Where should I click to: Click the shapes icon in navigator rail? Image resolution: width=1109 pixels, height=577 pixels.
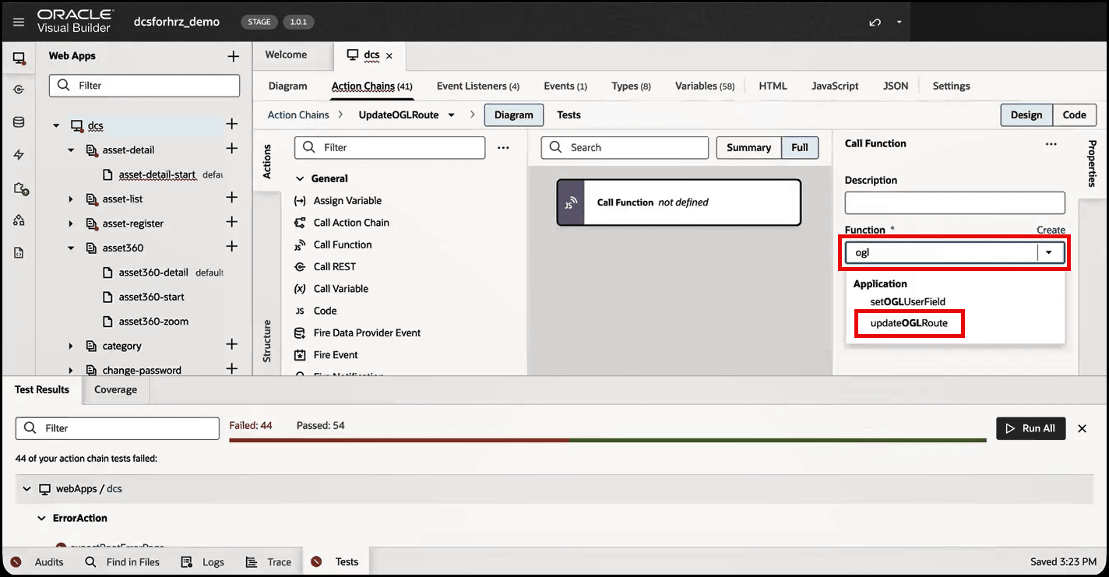(x=19, y=220)
